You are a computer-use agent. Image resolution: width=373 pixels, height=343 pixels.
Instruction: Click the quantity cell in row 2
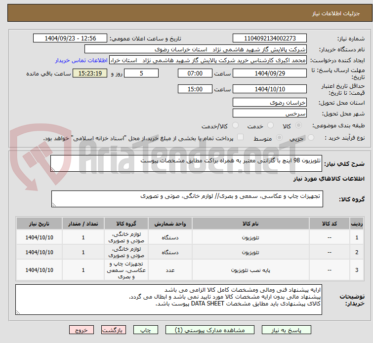click(x=83, y=252)
